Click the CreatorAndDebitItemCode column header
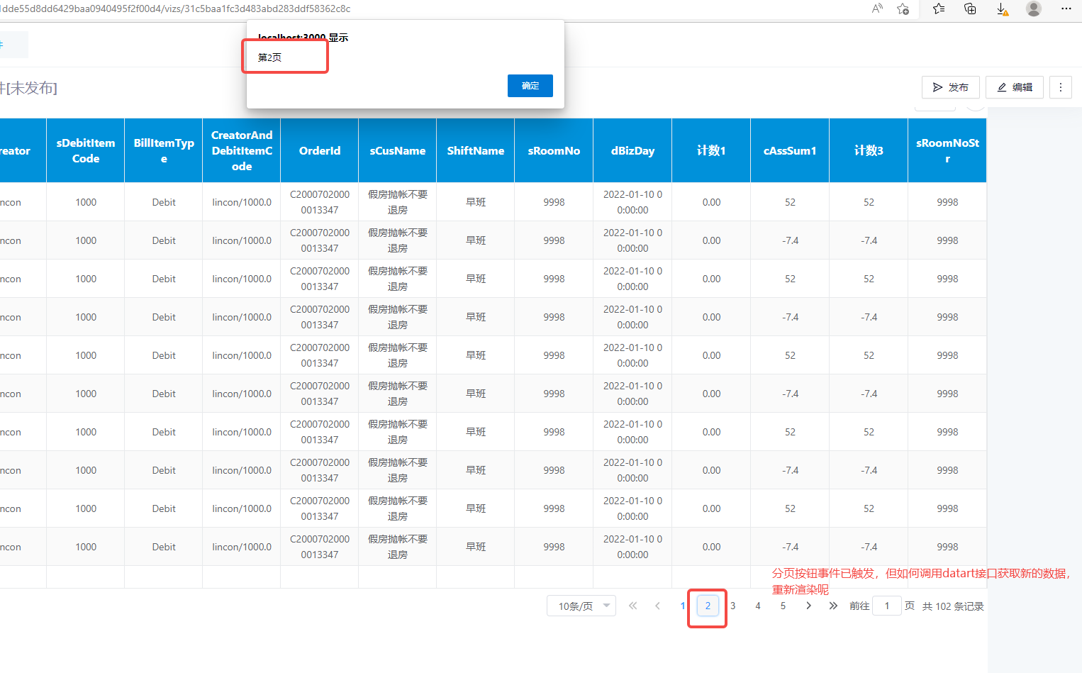The height and width of the screenshot is (673, 1082). [242, 150]
